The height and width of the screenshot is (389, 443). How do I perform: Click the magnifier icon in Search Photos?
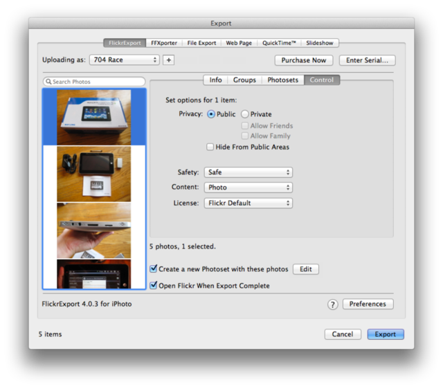48,82
